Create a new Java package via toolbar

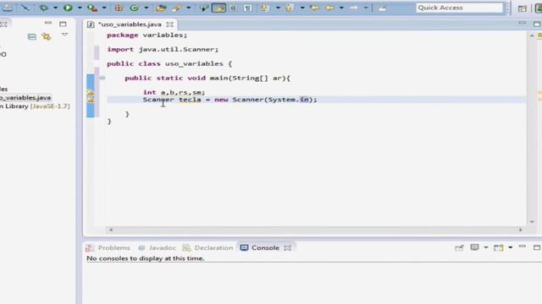(119, 8)
